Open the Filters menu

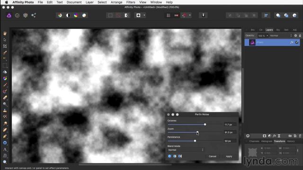(x=131, y=2)
